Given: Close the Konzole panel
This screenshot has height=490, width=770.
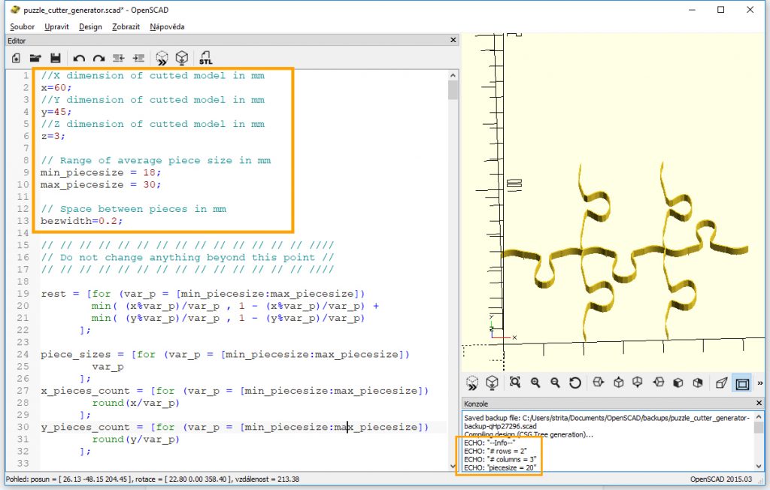Looking at the screenshot, I should pos(759,404).
